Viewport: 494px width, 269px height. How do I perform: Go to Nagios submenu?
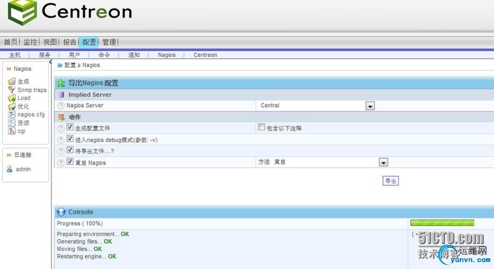[x=167, y=55]
